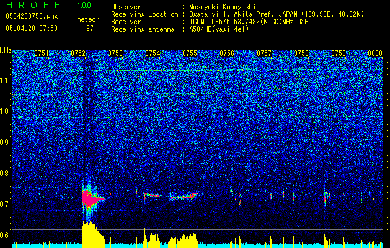Click the kHz axis unit label

click(x=6, y=50)
